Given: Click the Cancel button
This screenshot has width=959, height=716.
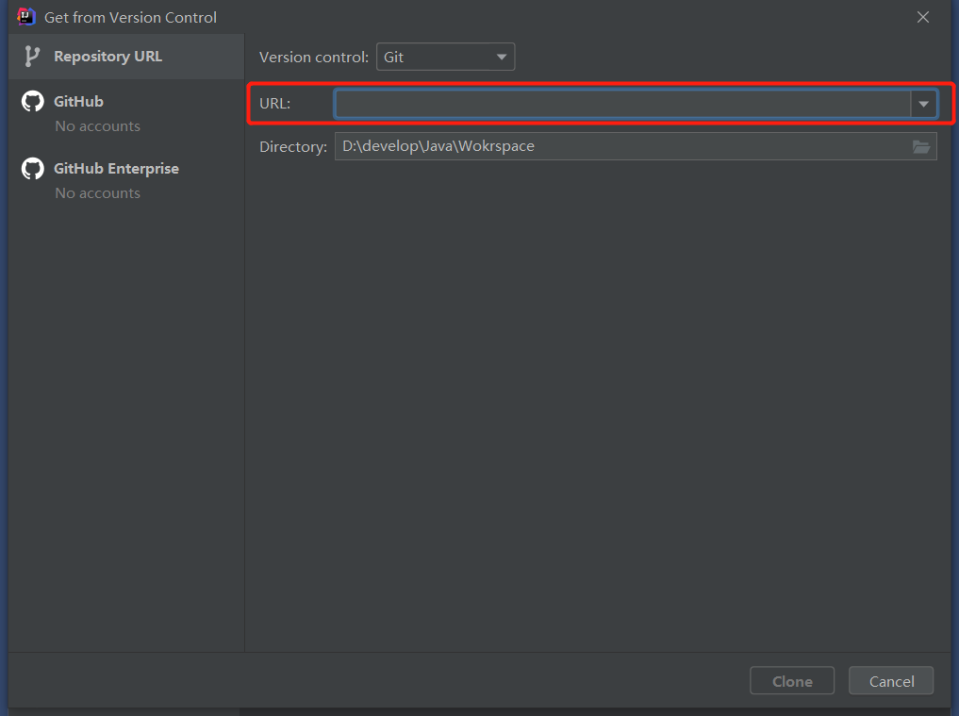Looking at the screenshot, I should tap(891, 680).
